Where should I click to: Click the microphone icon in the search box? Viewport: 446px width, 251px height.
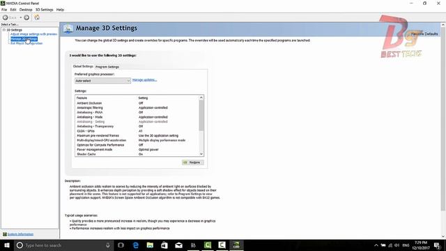pos(108,245)
